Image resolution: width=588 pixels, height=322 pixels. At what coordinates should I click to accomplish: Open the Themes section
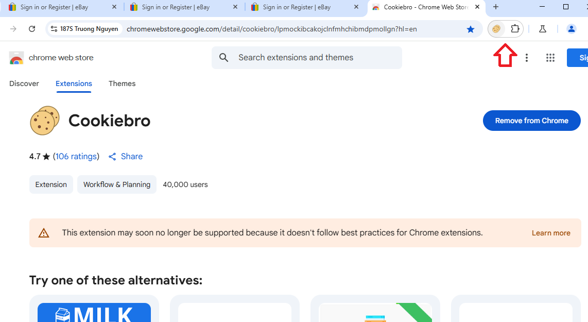pos(122,83)
